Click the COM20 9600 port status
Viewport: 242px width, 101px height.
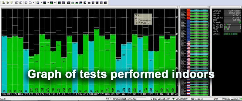(181, 99)
